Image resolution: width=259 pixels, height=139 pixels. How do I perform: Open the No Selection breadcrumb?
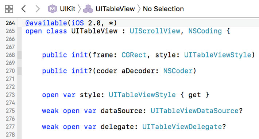pyautogui.click(x=163, y=9)
